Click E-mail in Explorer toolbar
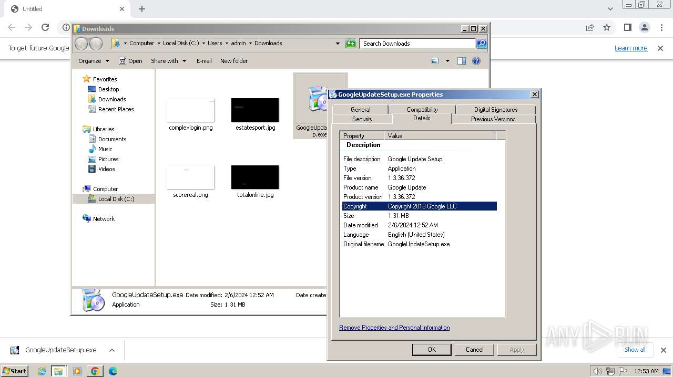The height and width of the screenshot is (378, 673). (204, 61)
